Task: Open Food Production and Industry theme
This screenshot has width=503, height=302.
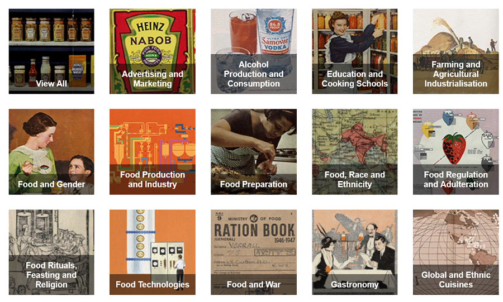Action: [x=153, y=152]
